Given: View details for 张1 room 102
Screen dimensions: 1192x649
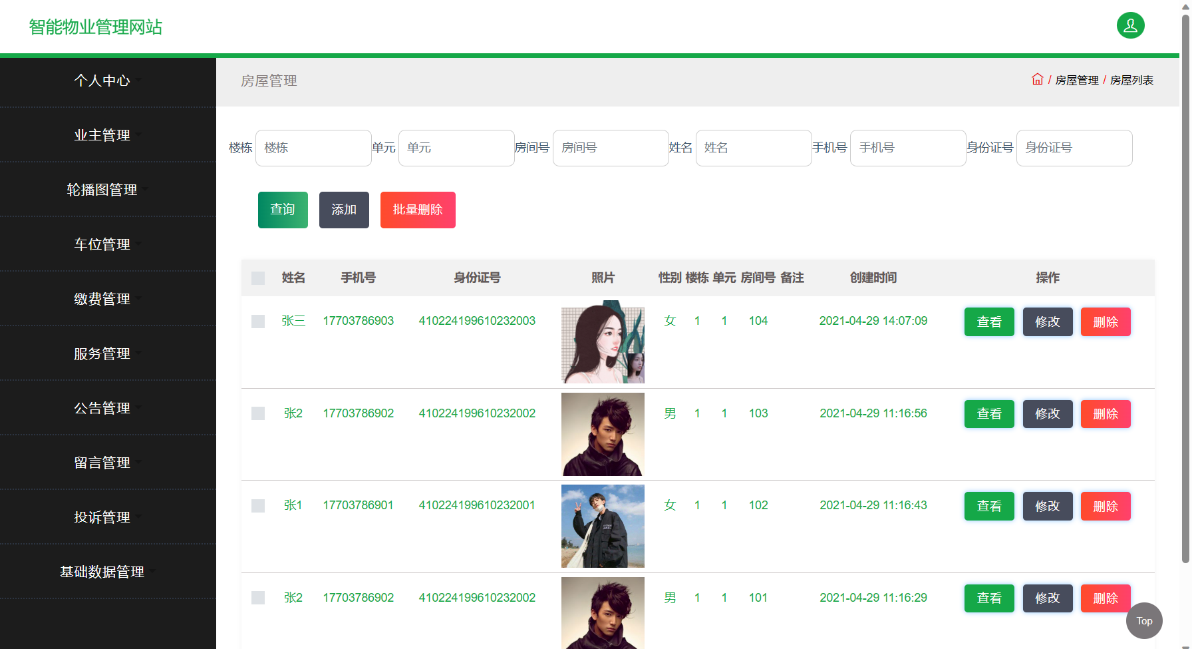Looking at the screenshot, I should (989, 506).
